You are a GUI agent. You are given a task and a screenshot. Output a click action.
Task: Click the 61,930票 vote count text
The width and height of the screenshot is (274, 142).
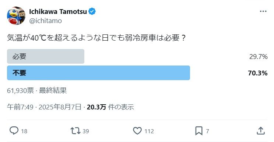pos(21,91)
